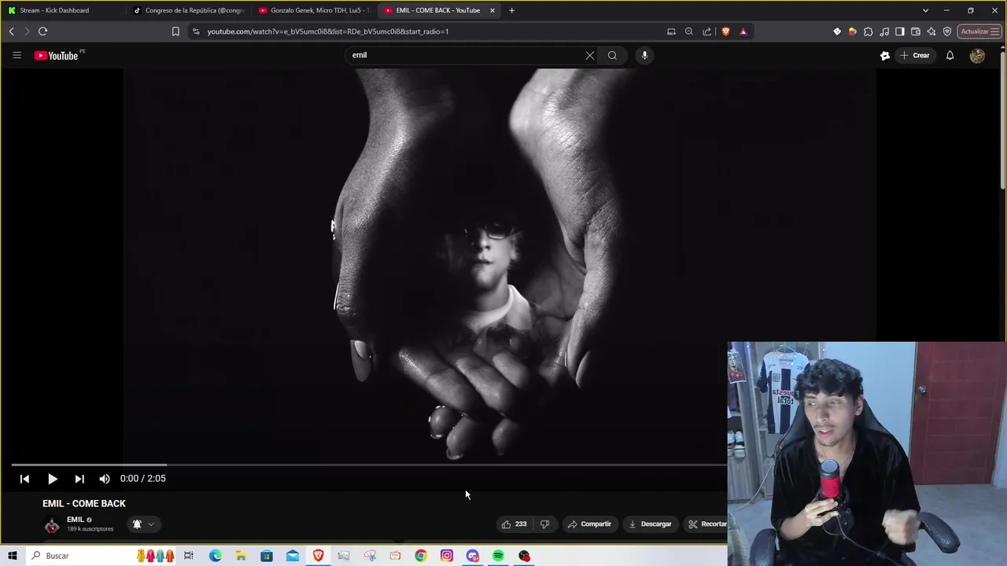Viewport: 1007px width, 566px height.
Task: Start voice search with the microphone
Action: (644, 55)
